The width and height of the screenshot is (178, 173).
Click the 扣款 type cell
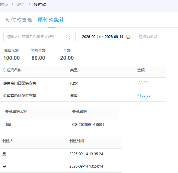coord(74,83)
